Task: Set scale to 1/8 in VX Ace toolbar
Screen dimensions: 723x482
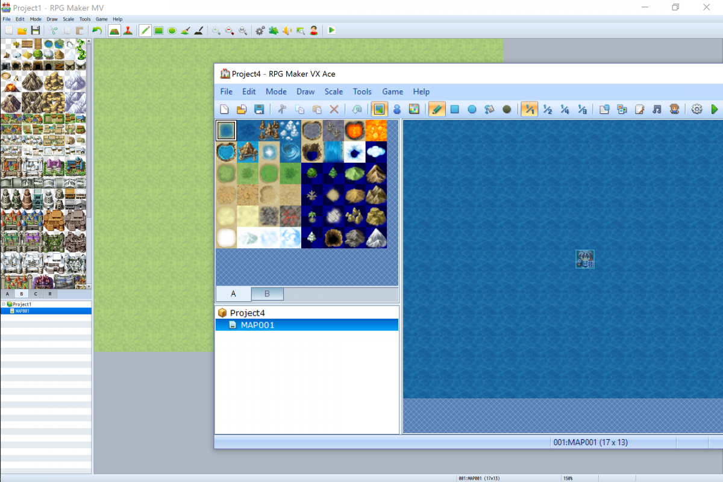Action: click(583, 109)
